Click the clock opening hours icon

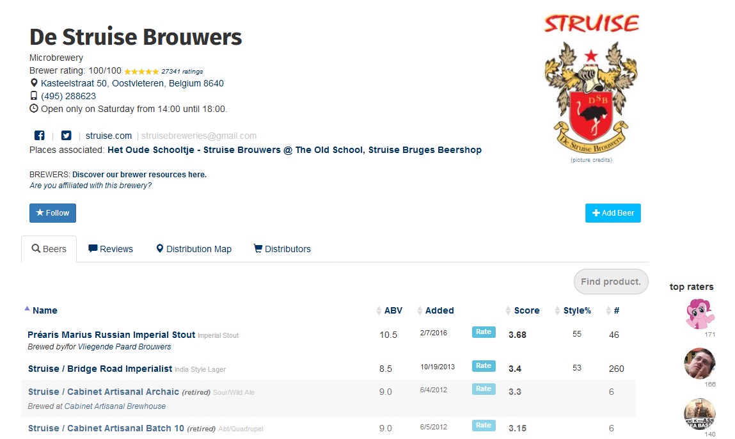click(34, 108)
